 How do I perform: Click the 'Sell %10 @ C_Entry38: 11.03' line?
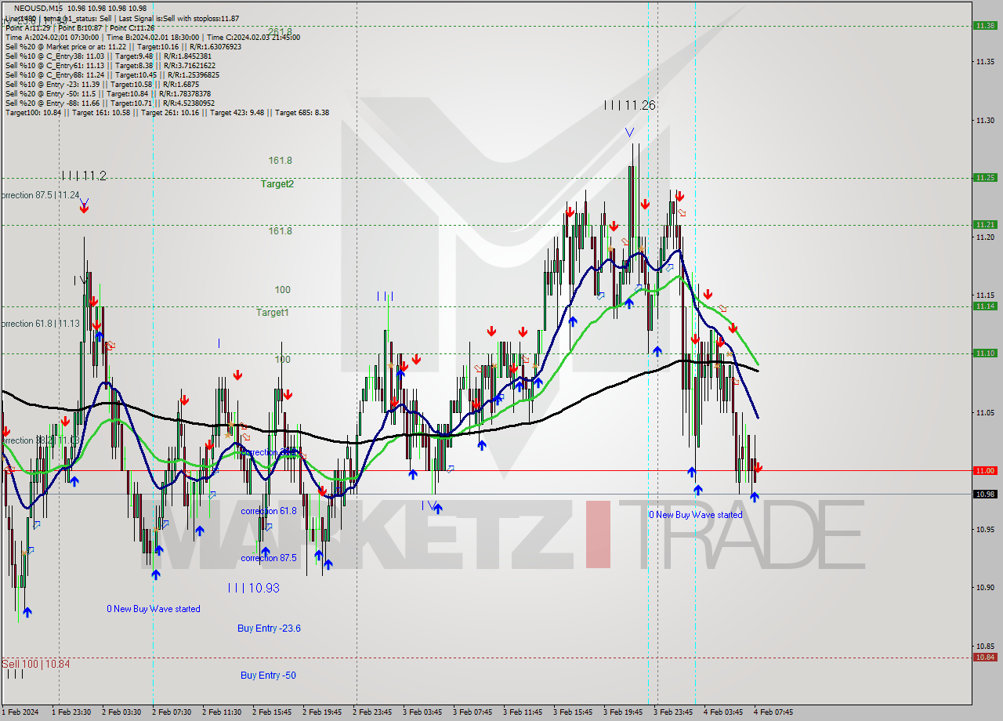pos(108,56)
